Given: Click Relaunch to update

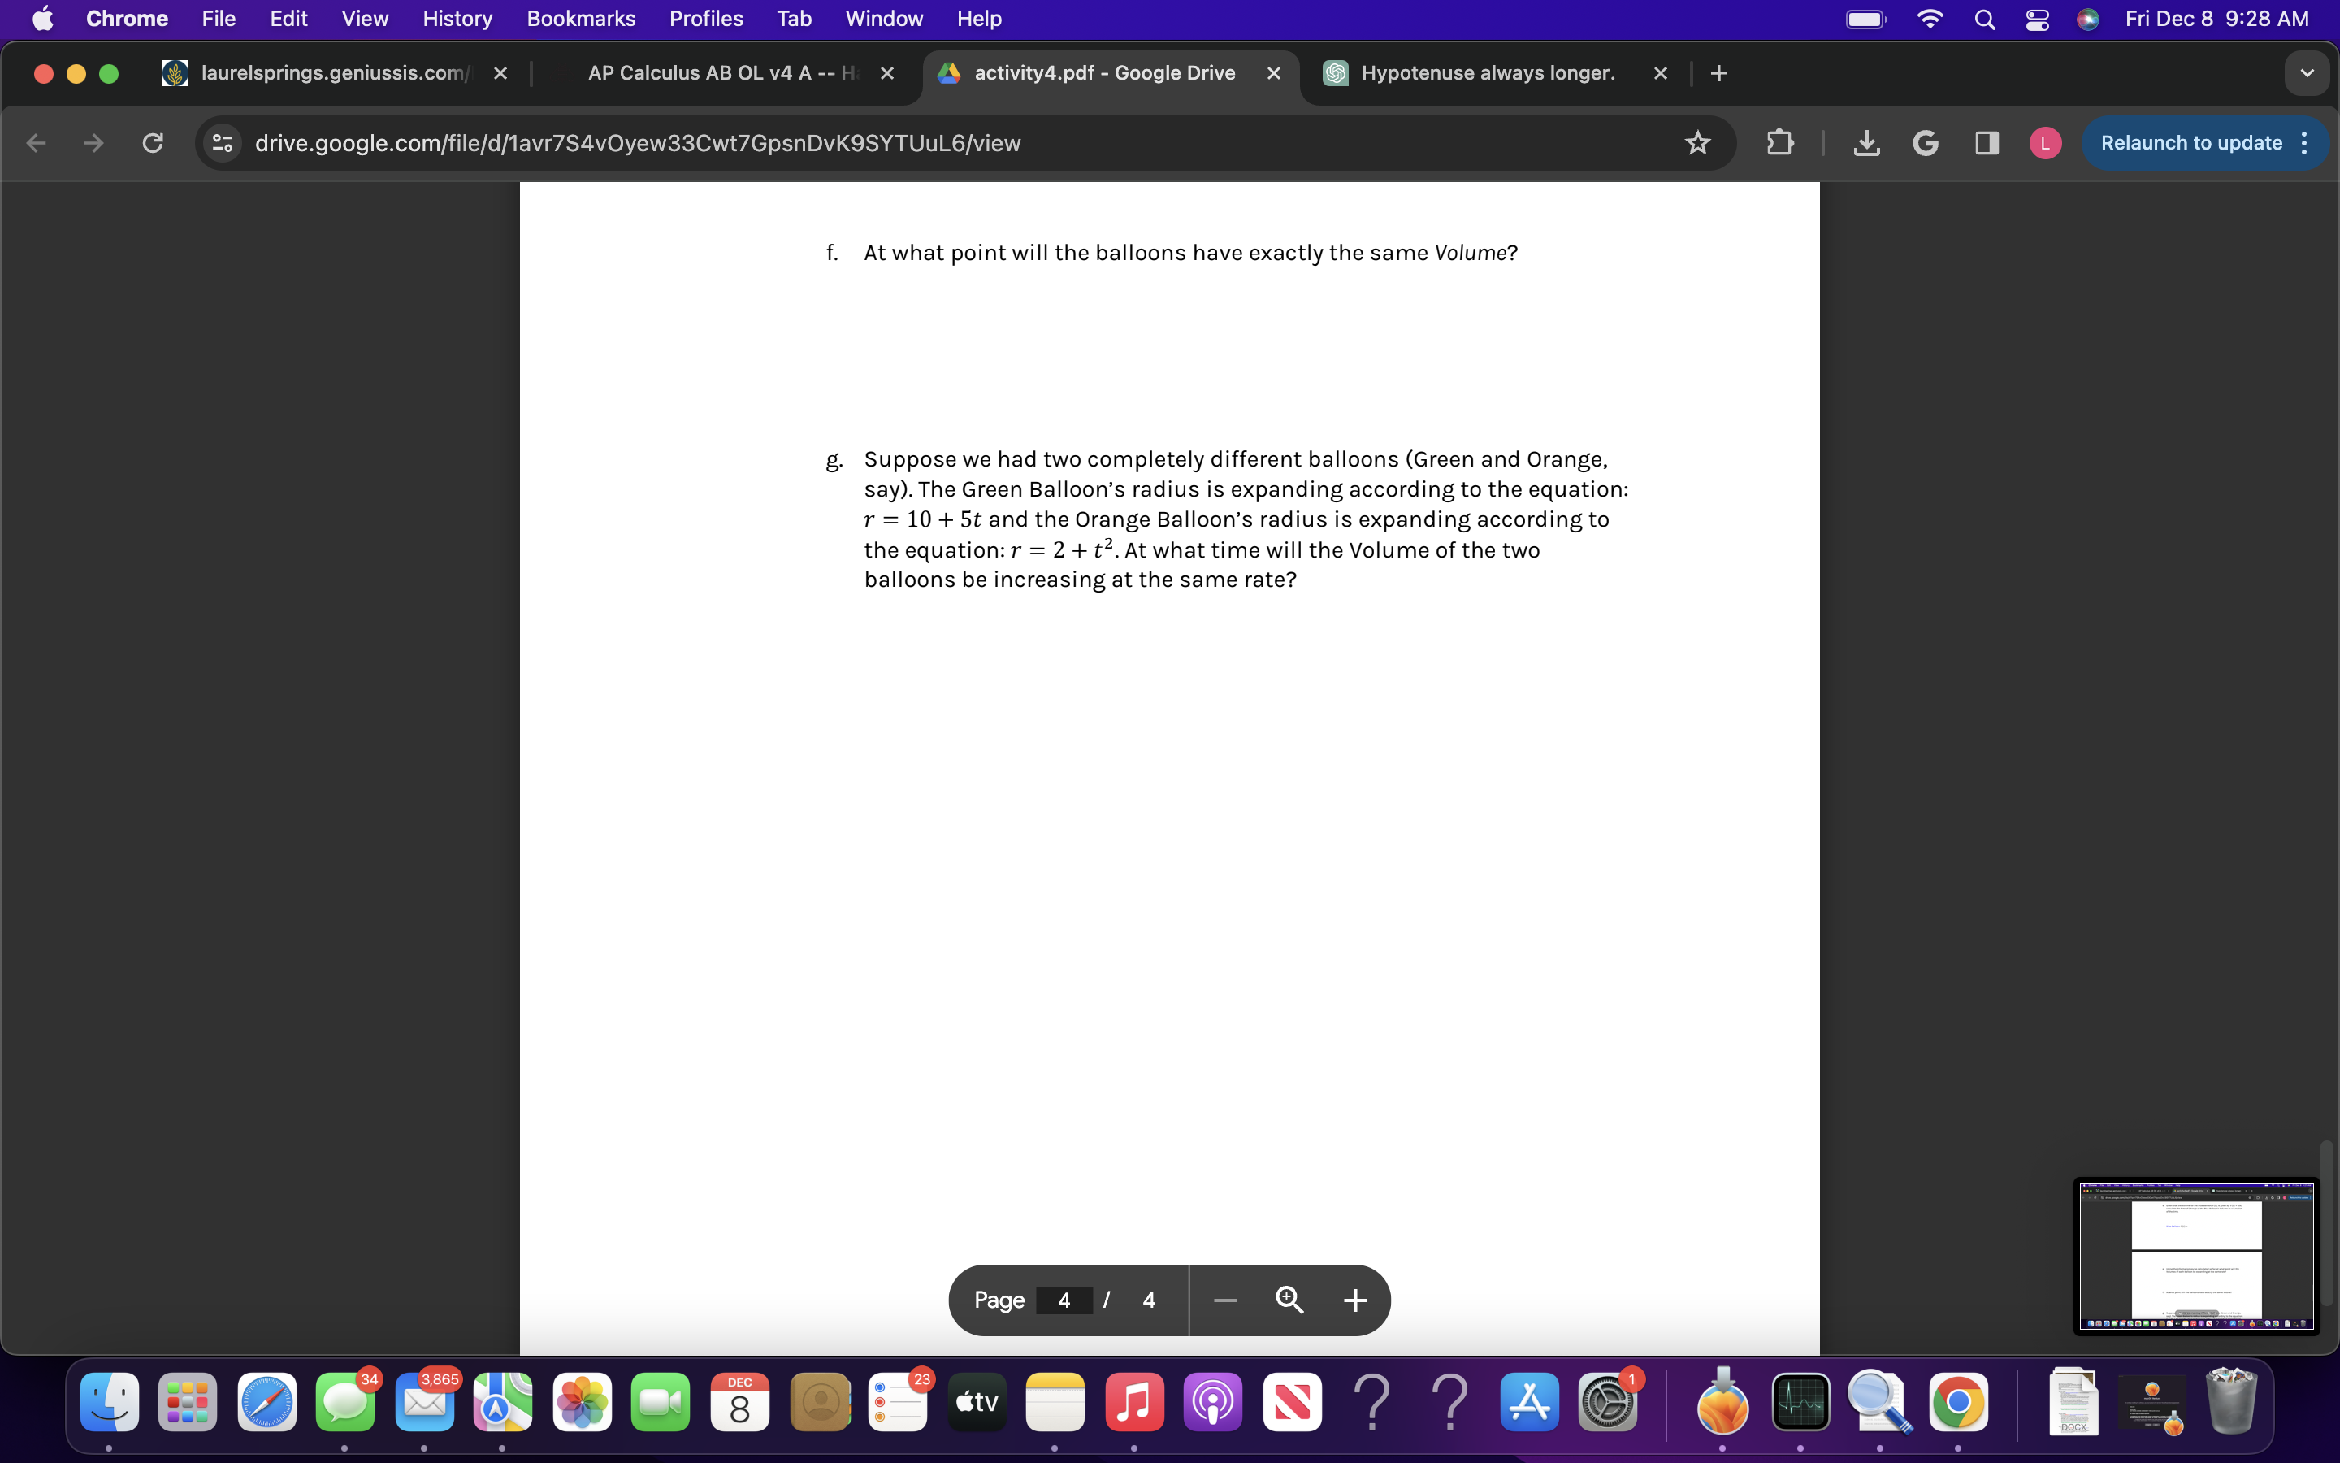Looking at the screenshot, I should pos(2190,142).
